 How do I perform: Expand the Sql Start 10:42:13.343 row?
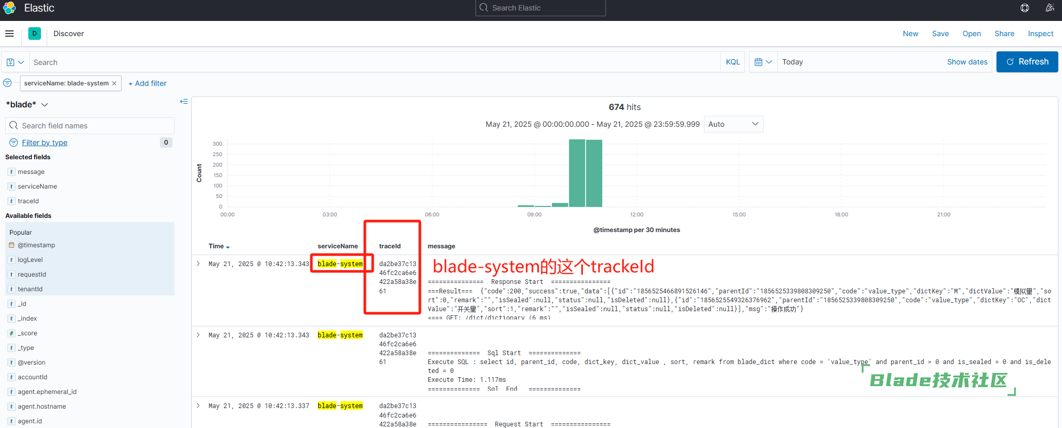coord(198,335)
